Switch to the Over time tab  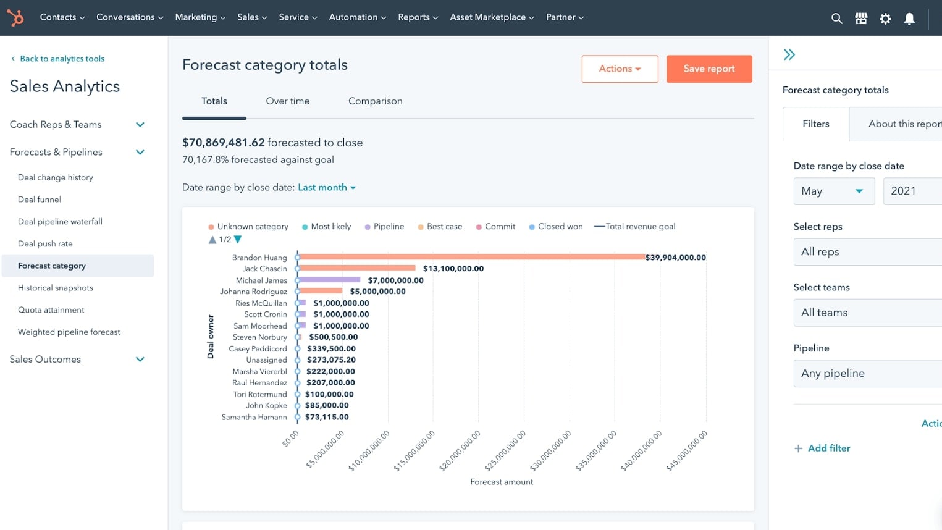tap(287, 101)
